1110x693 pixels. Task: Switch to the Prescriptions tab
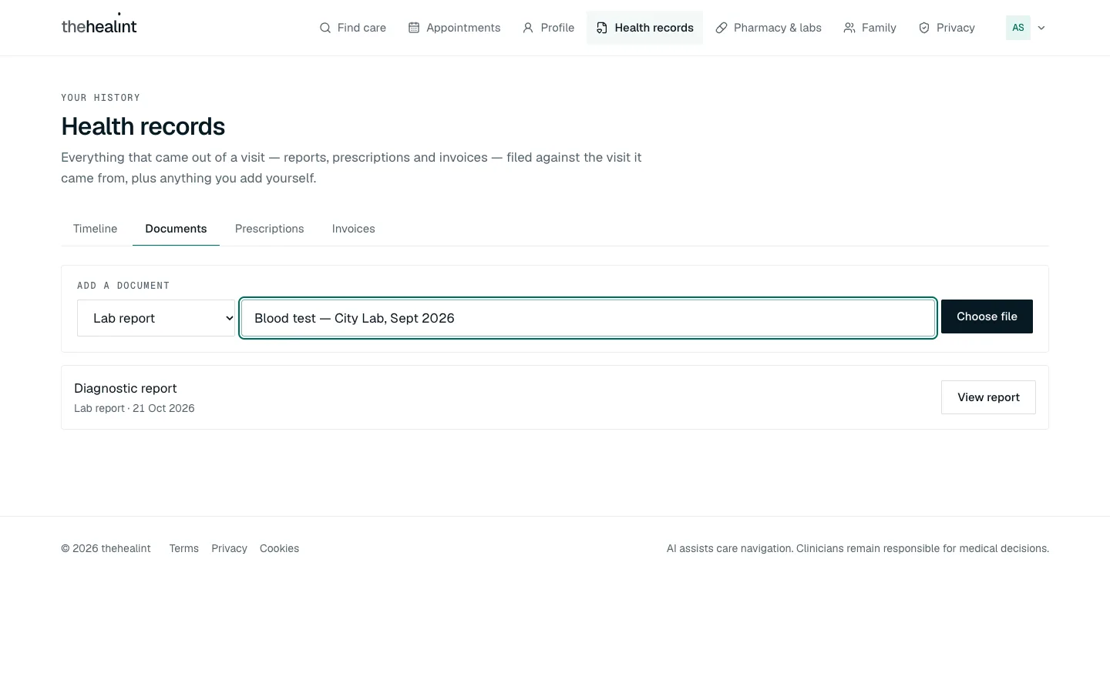270,229
